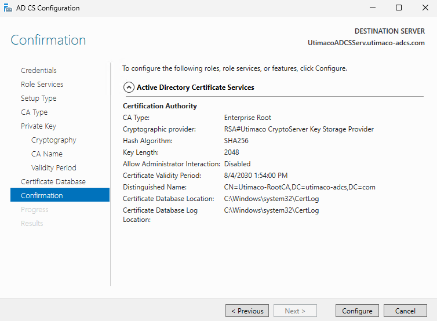The width and height of the screenshot is (437, 321).
Task: Open the Validity Period sub-step
Action: [53, 168]
